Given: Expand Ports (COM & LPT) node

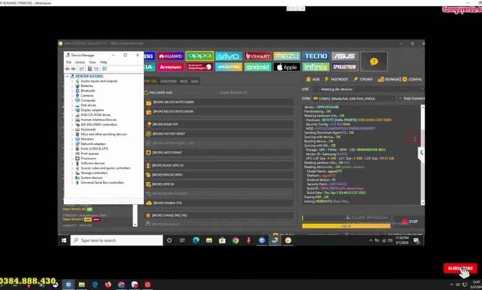Looking at the screenshot, I should (72, 149).
